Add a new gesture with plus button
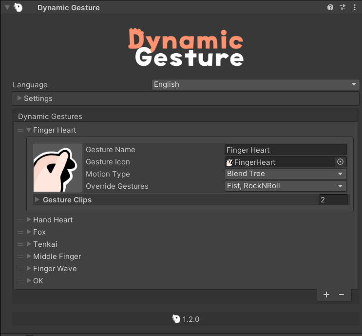The height and width of the screenshot is (336, 362). pyautogui.click(x=326, y=295)
